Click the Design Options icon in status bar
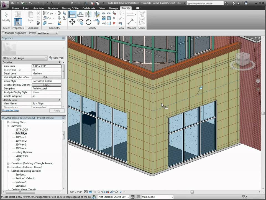Viewport: 266px width, 200px height. (133, 197)
